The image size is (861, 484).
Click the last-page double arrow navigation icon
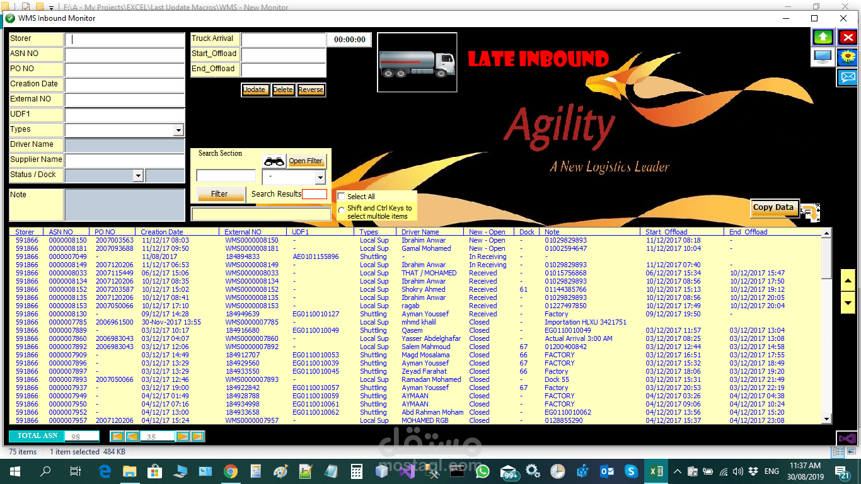(x=197, y=435)
